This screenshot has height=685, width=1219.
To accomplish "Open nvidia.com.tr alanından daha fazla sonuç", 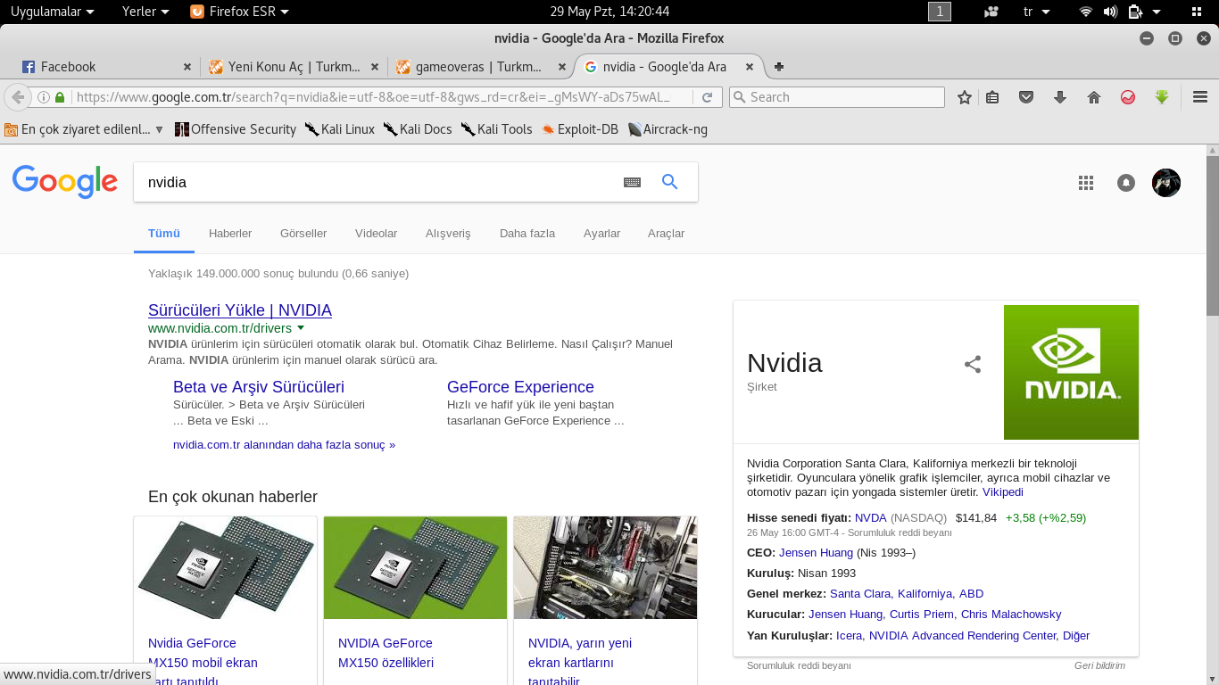I will click(x=284, y=444).
